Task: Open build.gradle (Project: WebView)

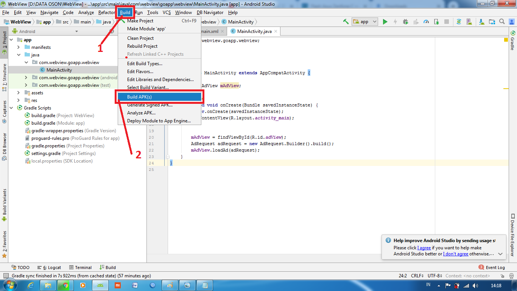Action: [59, 116]
